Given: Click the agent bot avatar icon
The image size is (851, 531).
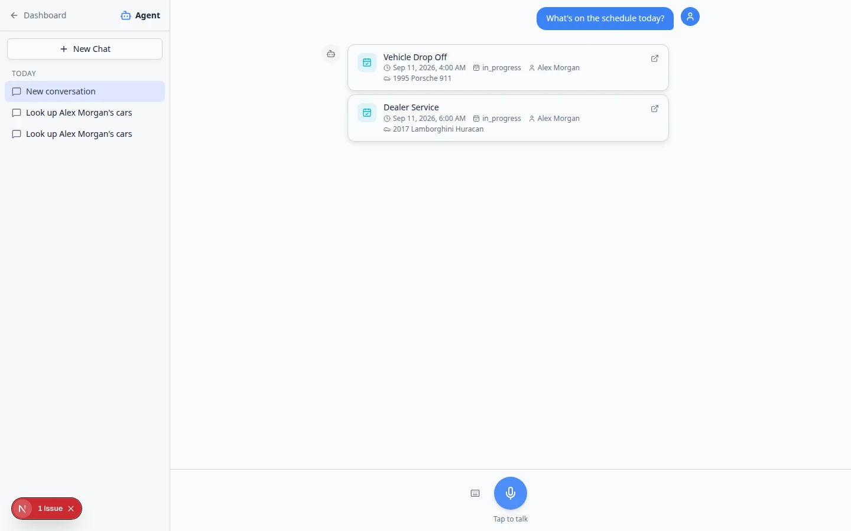Looking at the screenshot, I should (x=331, y=54).
